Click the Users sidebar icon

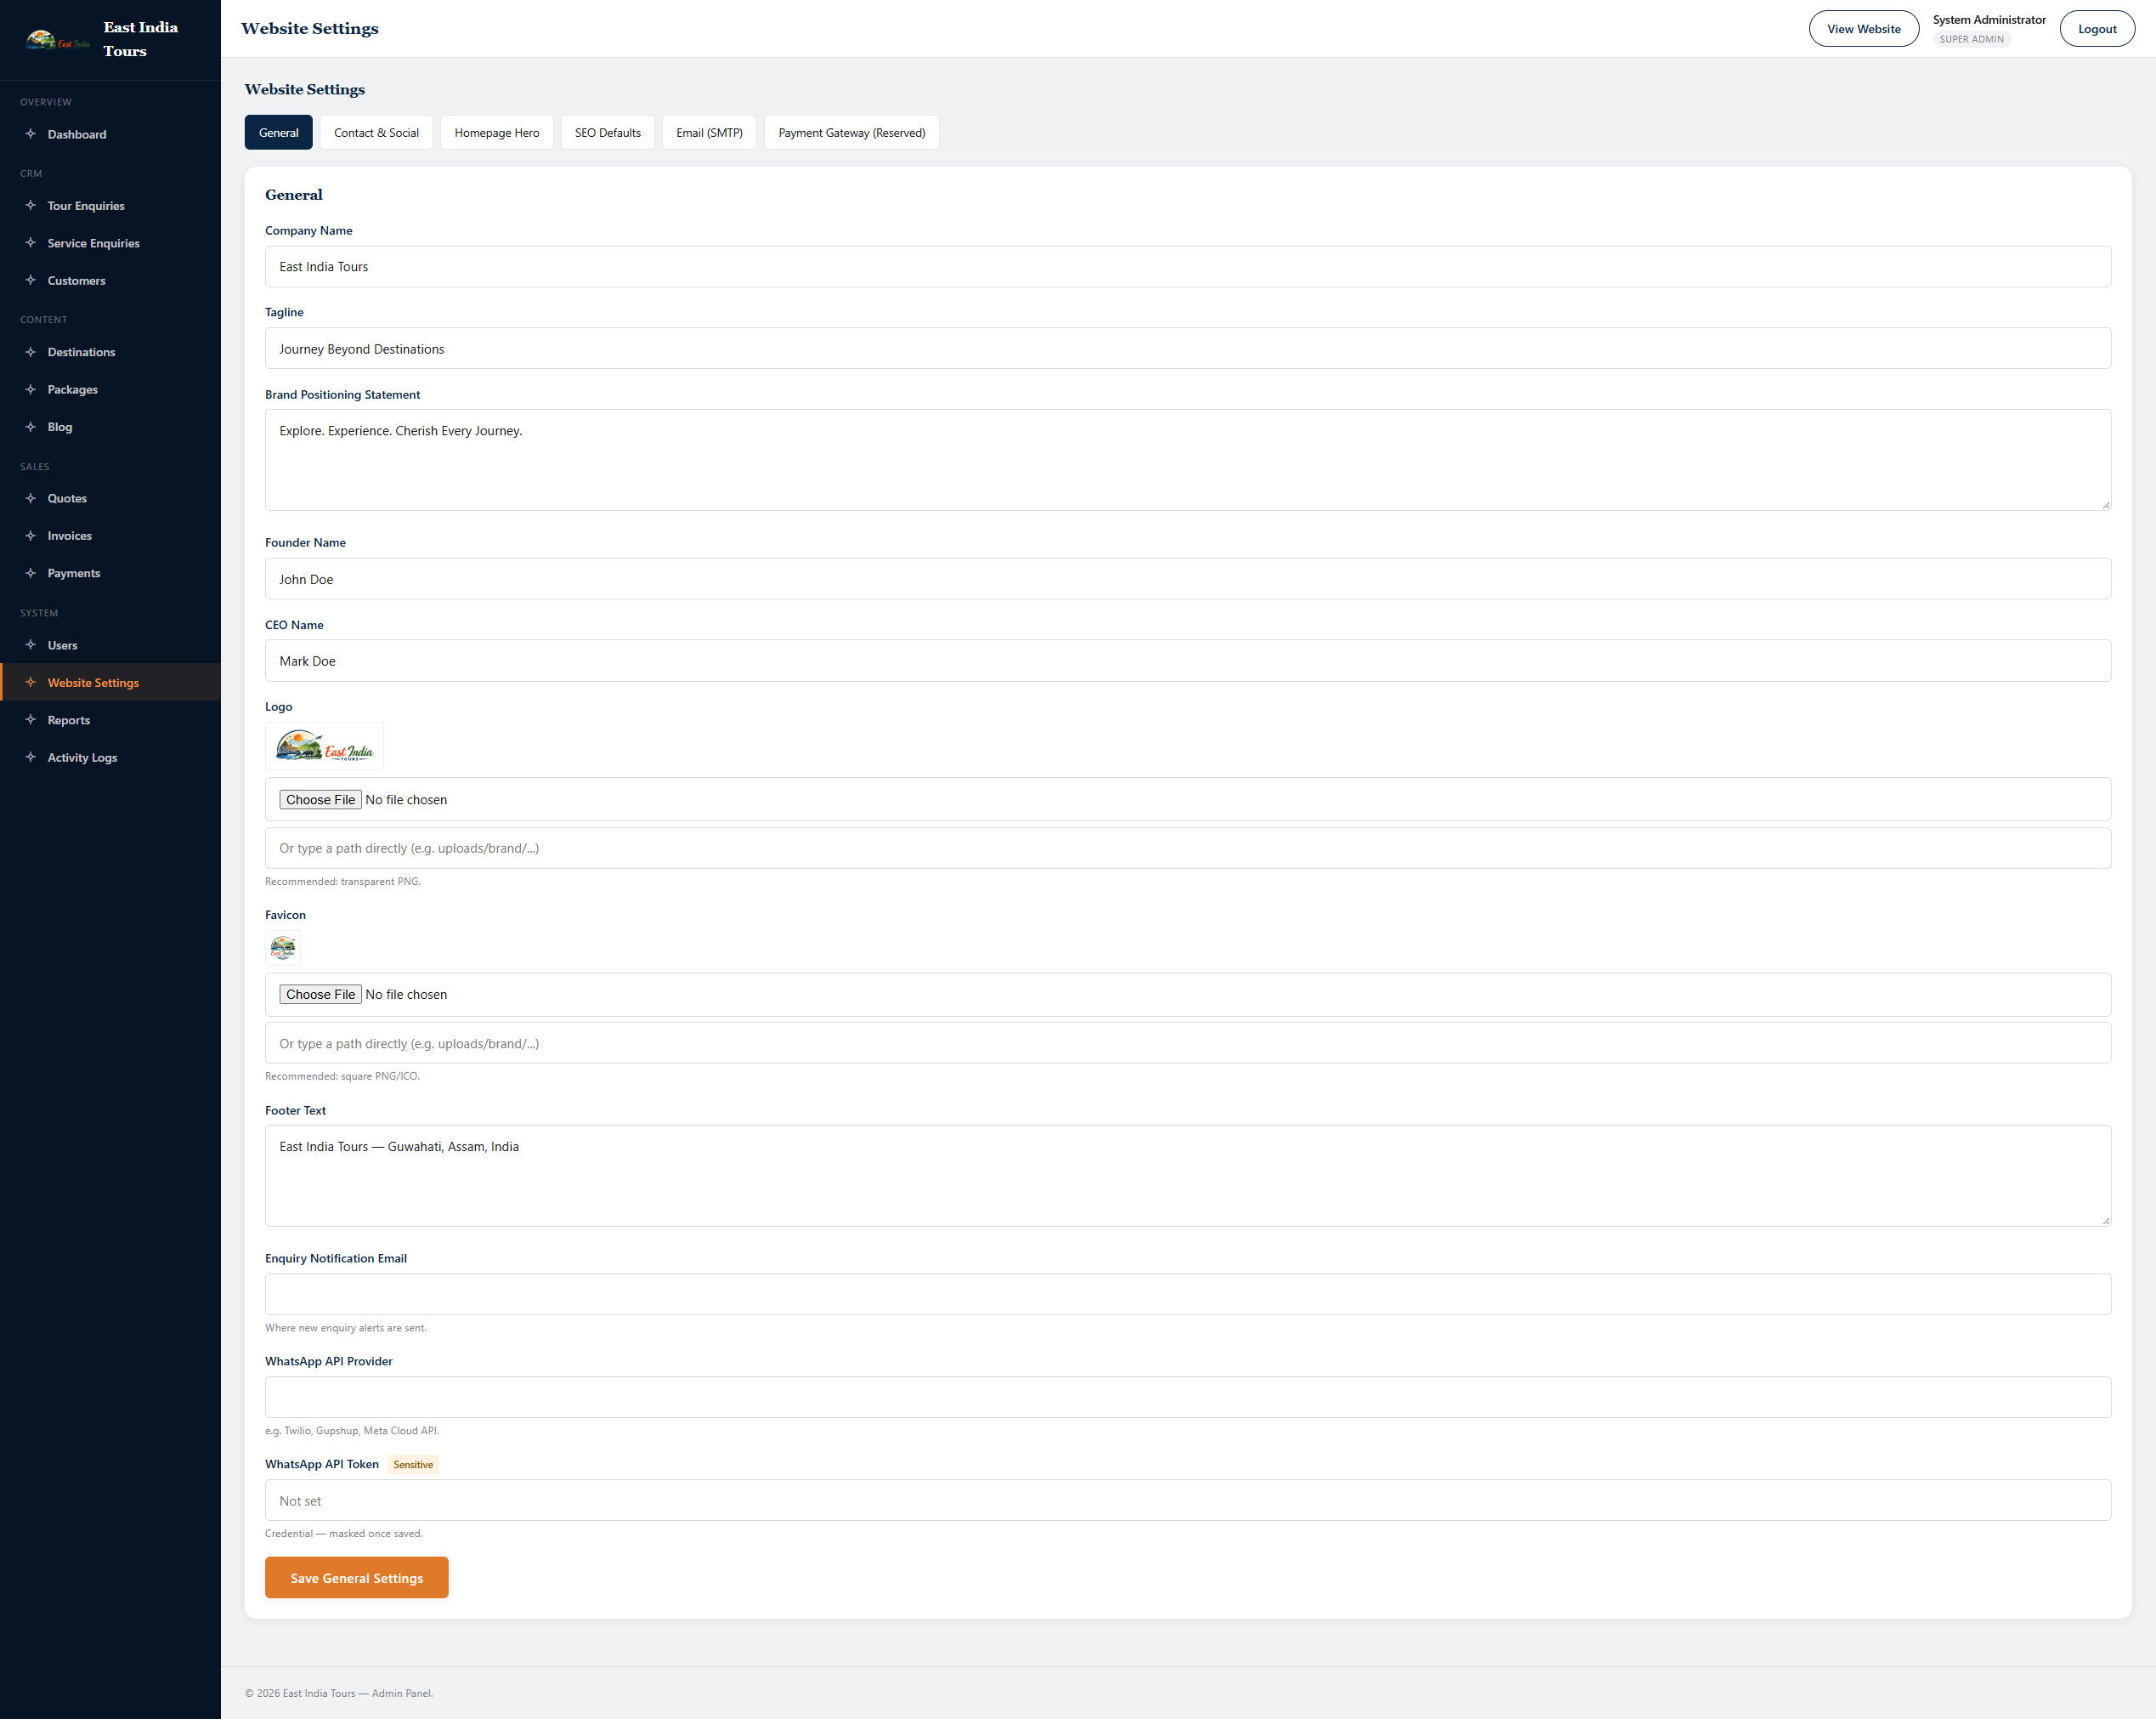(x=30, y=644)
